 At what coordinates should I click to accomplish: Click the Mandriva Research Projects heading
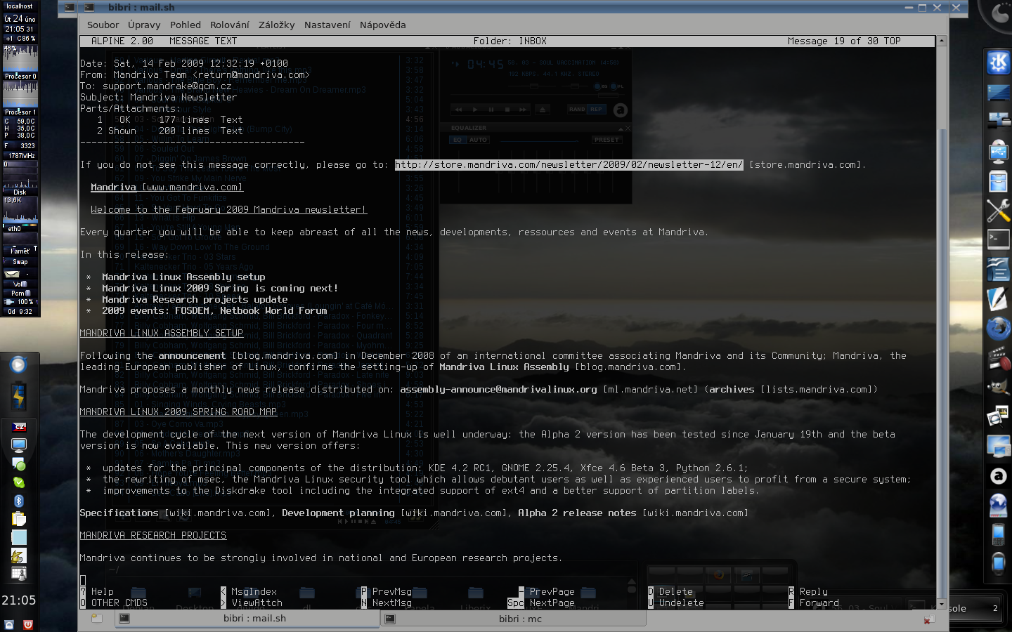(153, 536)
